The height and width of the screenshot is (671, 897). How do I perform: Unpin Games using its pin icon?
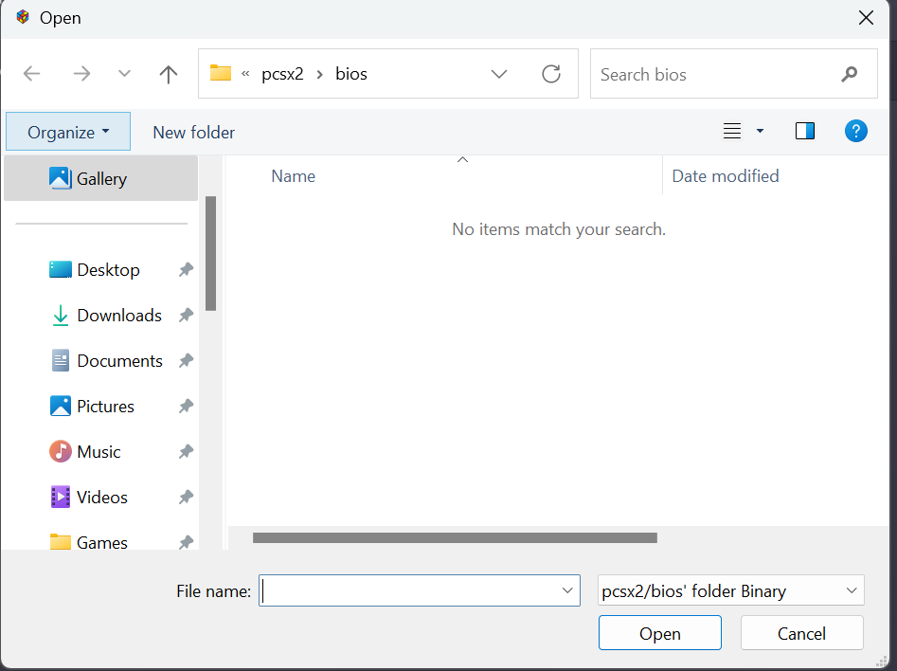click(186, 541)
